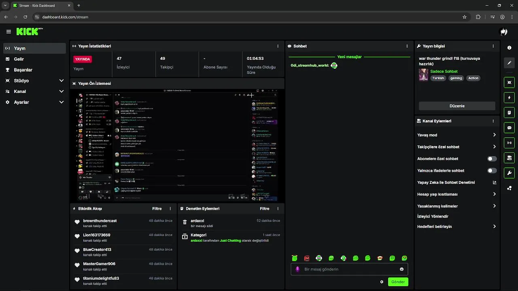
Task: Click the stream preview thumbnail
Action: click(177, 145)
